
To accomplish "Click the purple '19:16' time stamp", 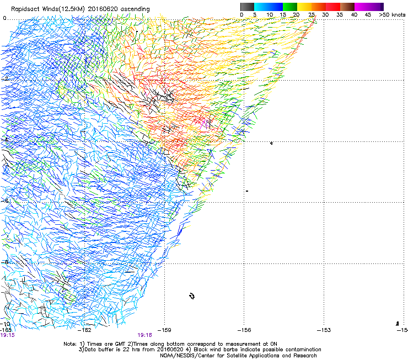I will tap(144, 335).
